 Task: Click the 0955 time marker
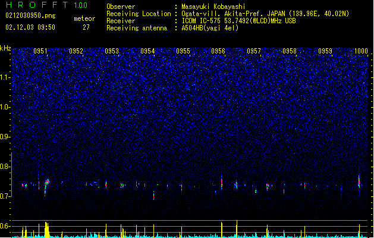[x=183, y=51]
